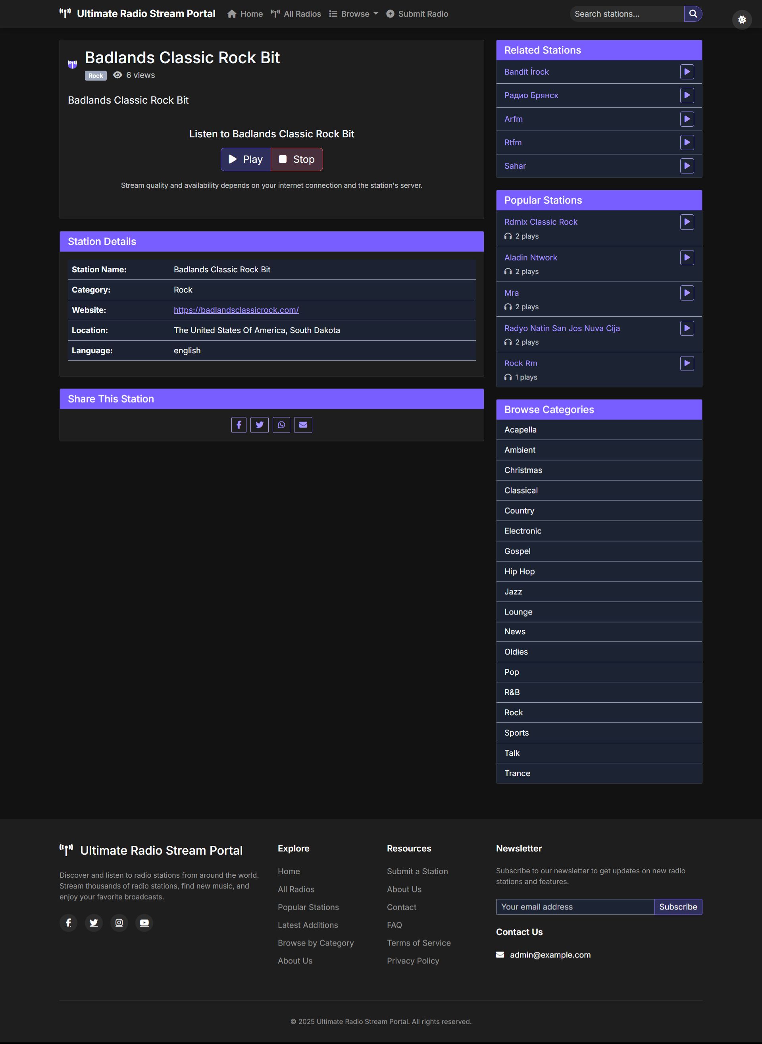
Task: Share station via Facebook icon
Action: [x=239, y=425]
